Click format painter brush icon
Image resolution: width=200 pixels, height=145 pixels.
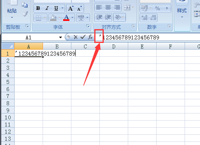(25, 14)
